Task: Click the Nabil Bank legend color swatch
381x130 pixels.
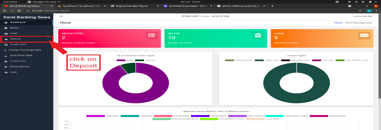Action: pos(95,116)
